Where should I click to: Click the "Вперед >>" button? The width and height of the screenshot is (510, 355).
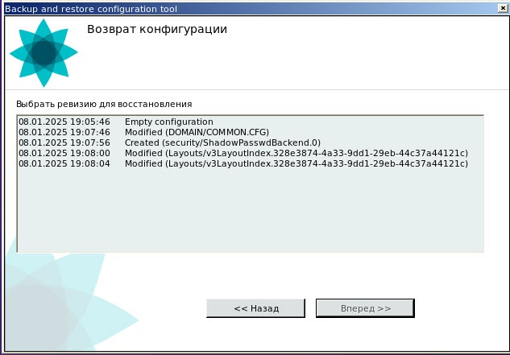click(365, 308)
